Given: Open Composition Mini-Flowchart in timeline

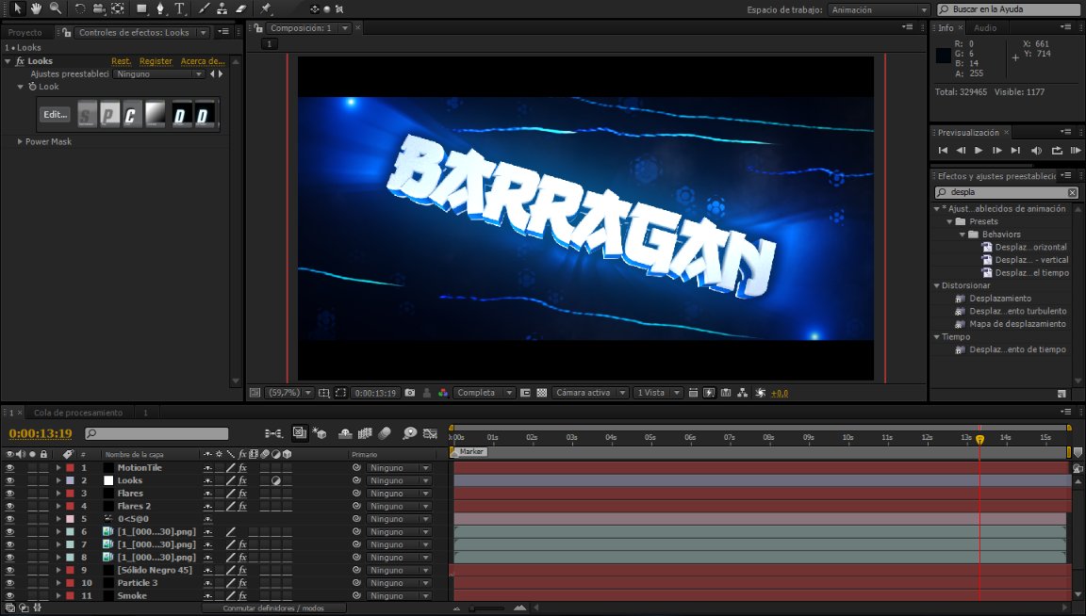Looking at the screenshot, I should click(x=273, y=433).
